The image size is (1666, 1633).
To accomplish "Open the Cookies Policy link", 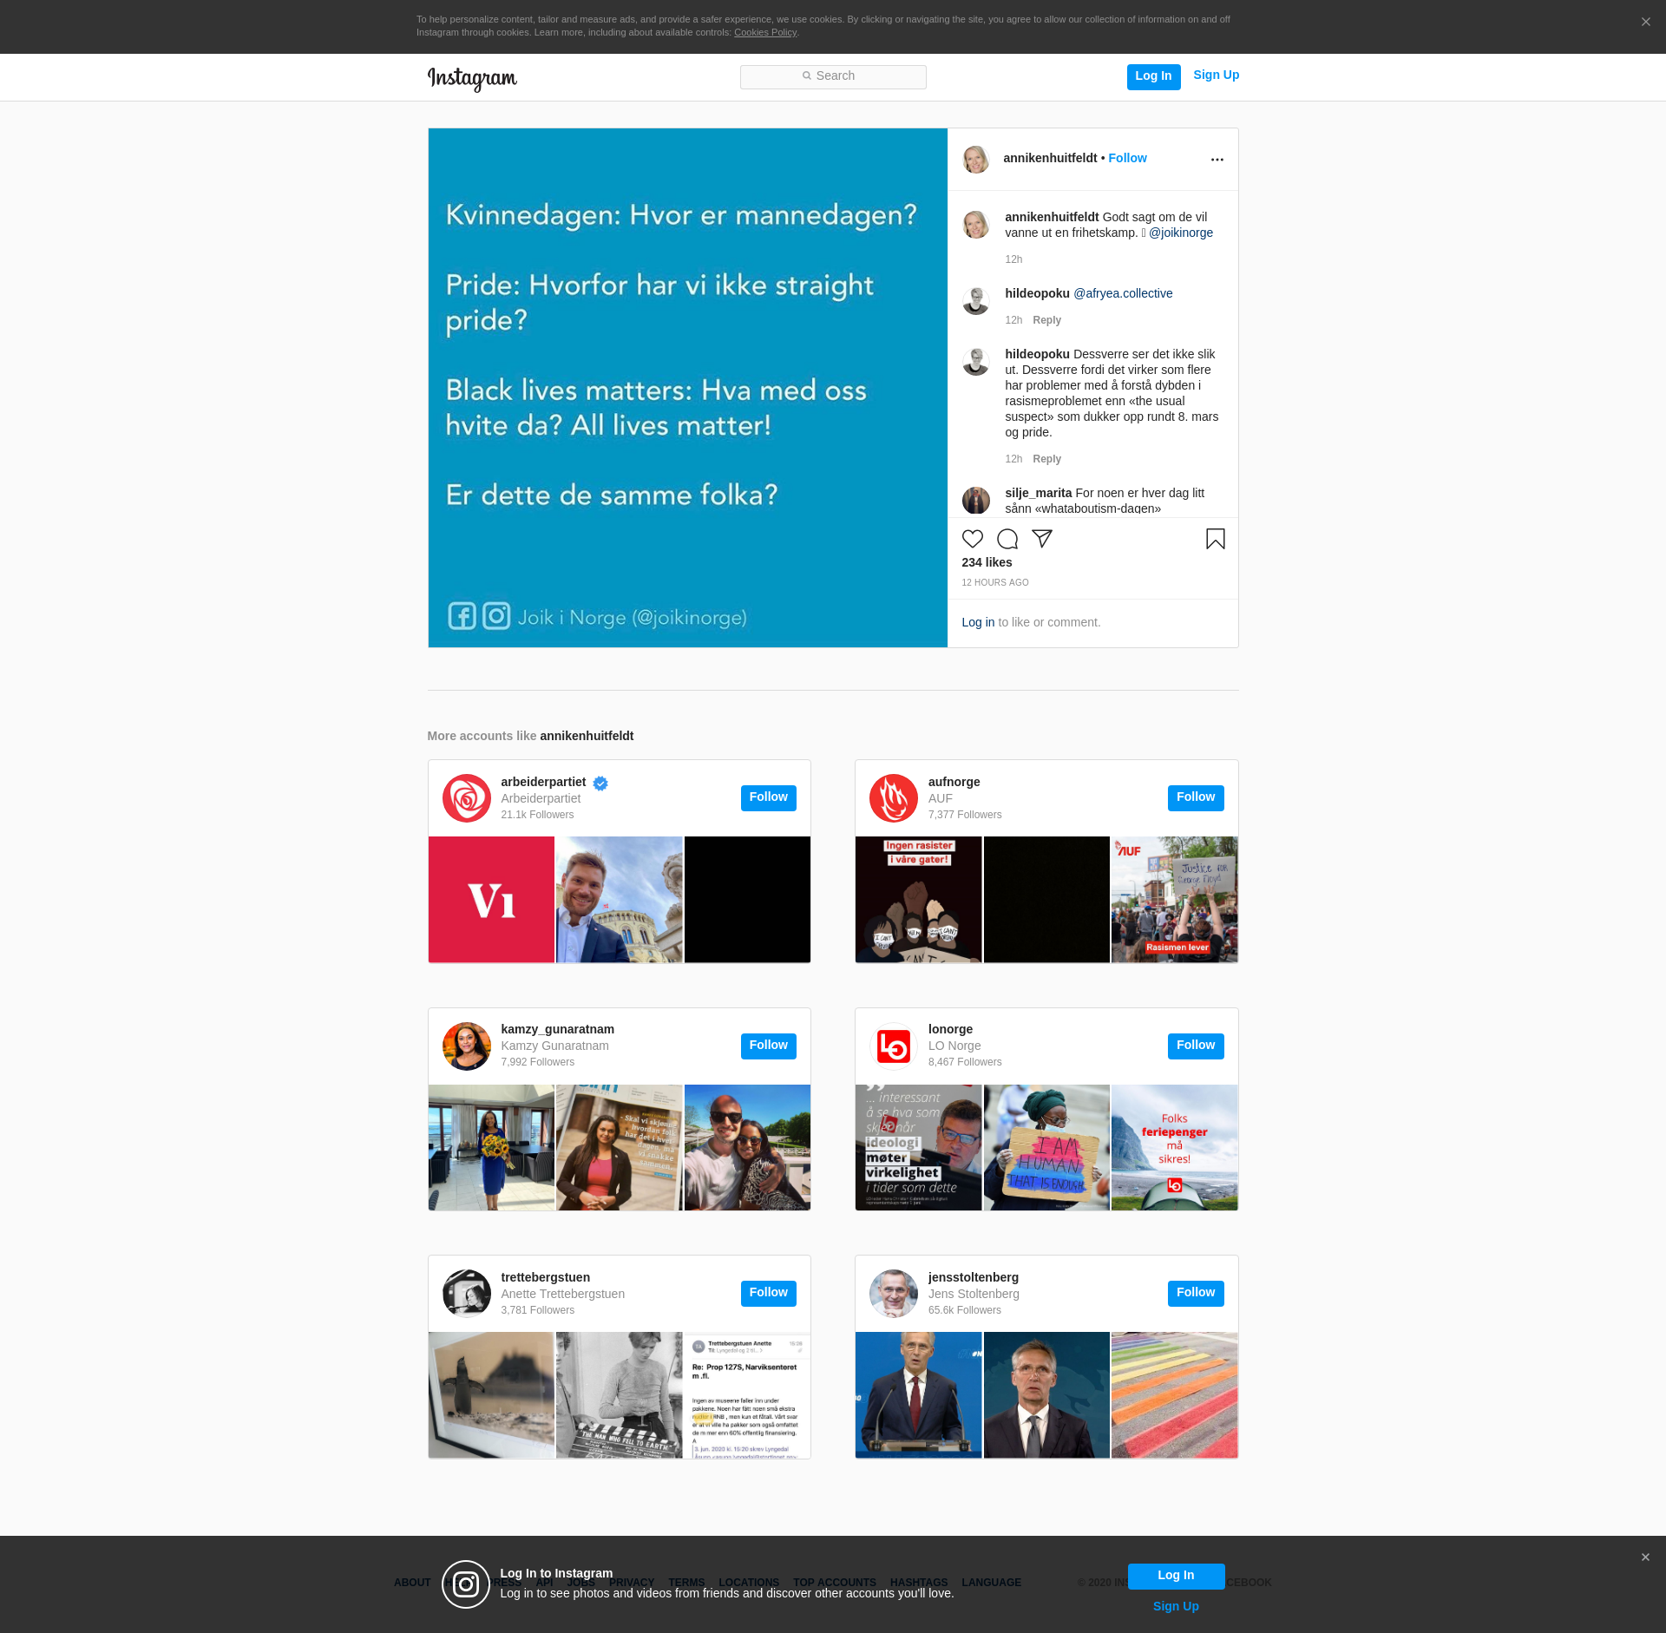I will tap(765, 33).
